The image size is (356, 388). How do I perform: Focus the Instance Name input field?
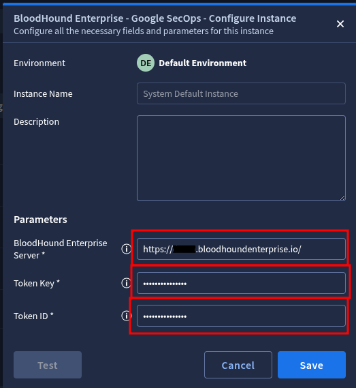(241, 93)
